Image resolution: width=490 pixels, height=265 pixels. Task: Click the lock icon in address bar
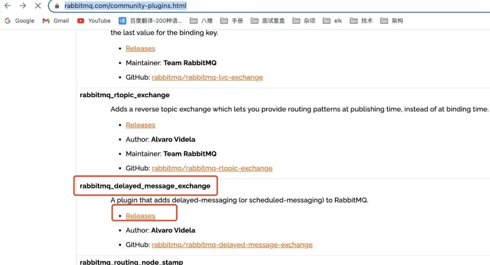tap(57, 6)
